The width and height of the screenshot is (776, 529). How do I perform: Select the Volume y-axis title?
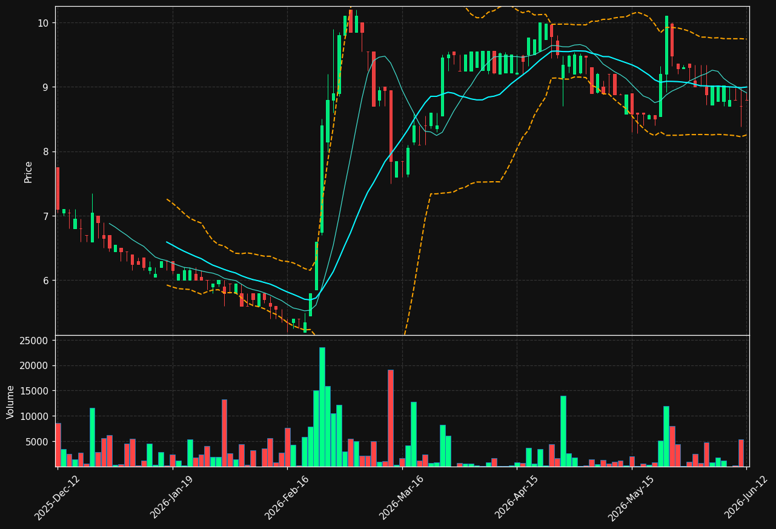11,402
